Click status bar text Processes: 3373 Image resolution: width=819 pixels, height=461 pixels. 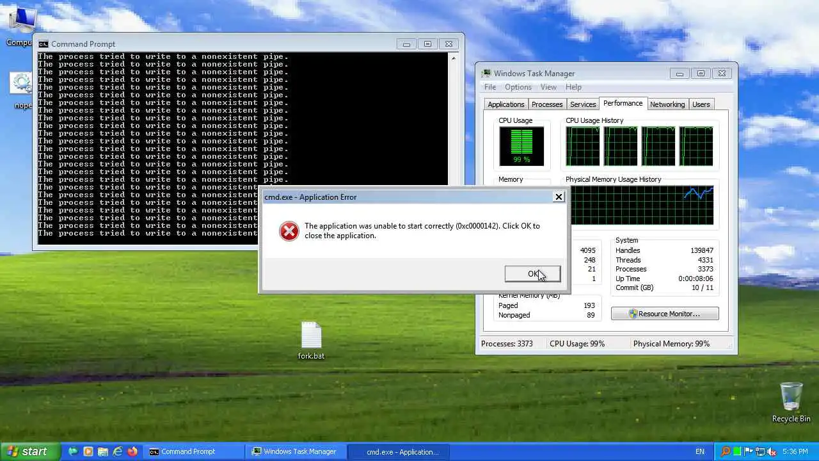(507, 344)
